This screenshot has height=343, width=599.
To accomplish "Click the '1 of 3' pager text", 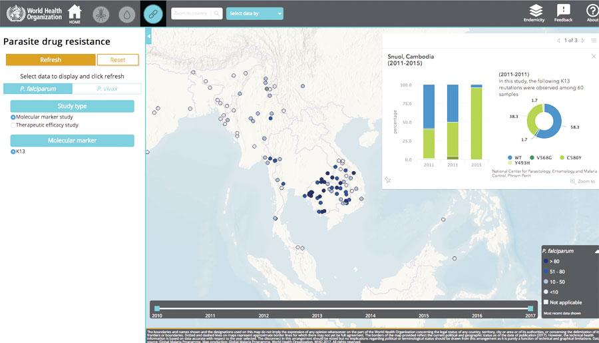I will point(571,41).
